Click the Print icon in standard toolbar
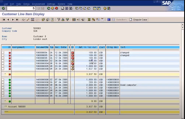 click(x=62, y=8)
